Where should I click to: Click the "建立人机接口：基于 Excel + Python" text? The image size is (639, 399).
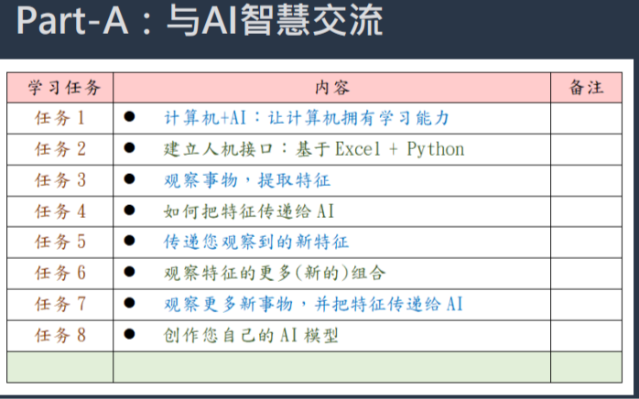(313, 149)
